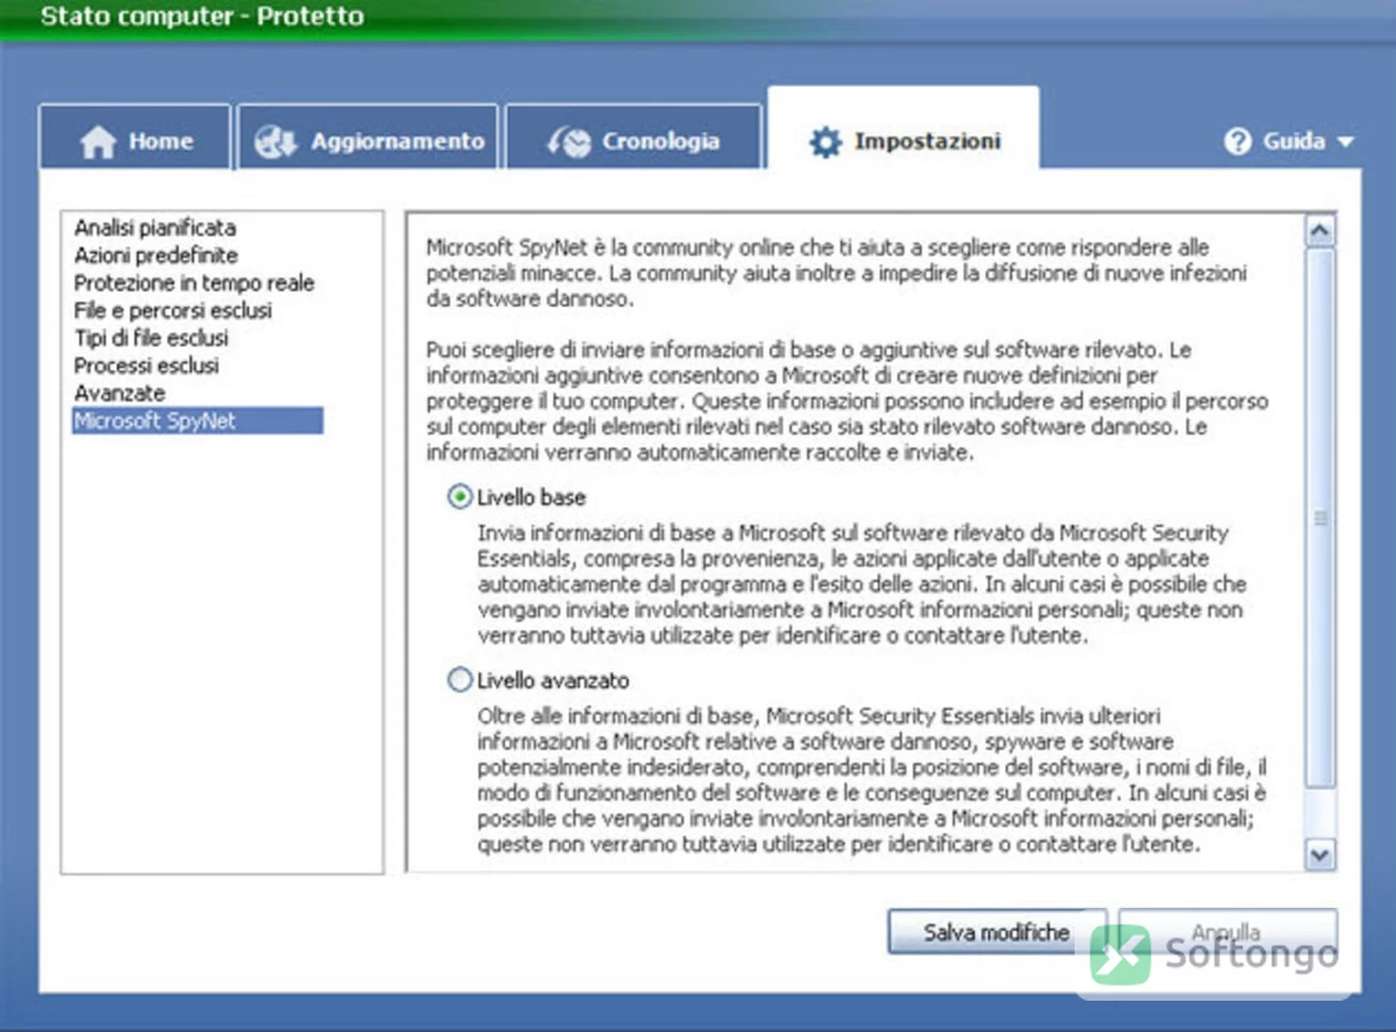Click the Guida question mark icon

pos(1237,141)
